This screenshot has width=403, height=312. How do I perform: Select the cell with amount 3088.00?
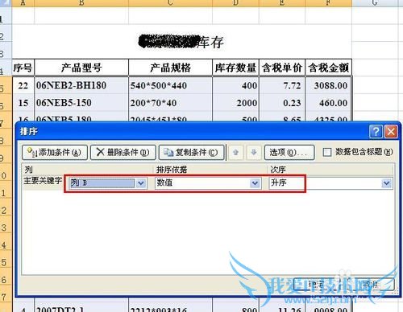[x=328, y=85]
